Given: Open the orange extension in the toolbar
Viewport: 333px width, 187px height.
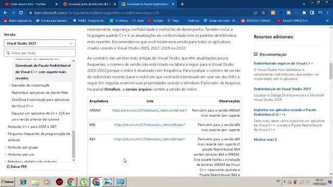Looking at the screenshot, I should [273, 12].
